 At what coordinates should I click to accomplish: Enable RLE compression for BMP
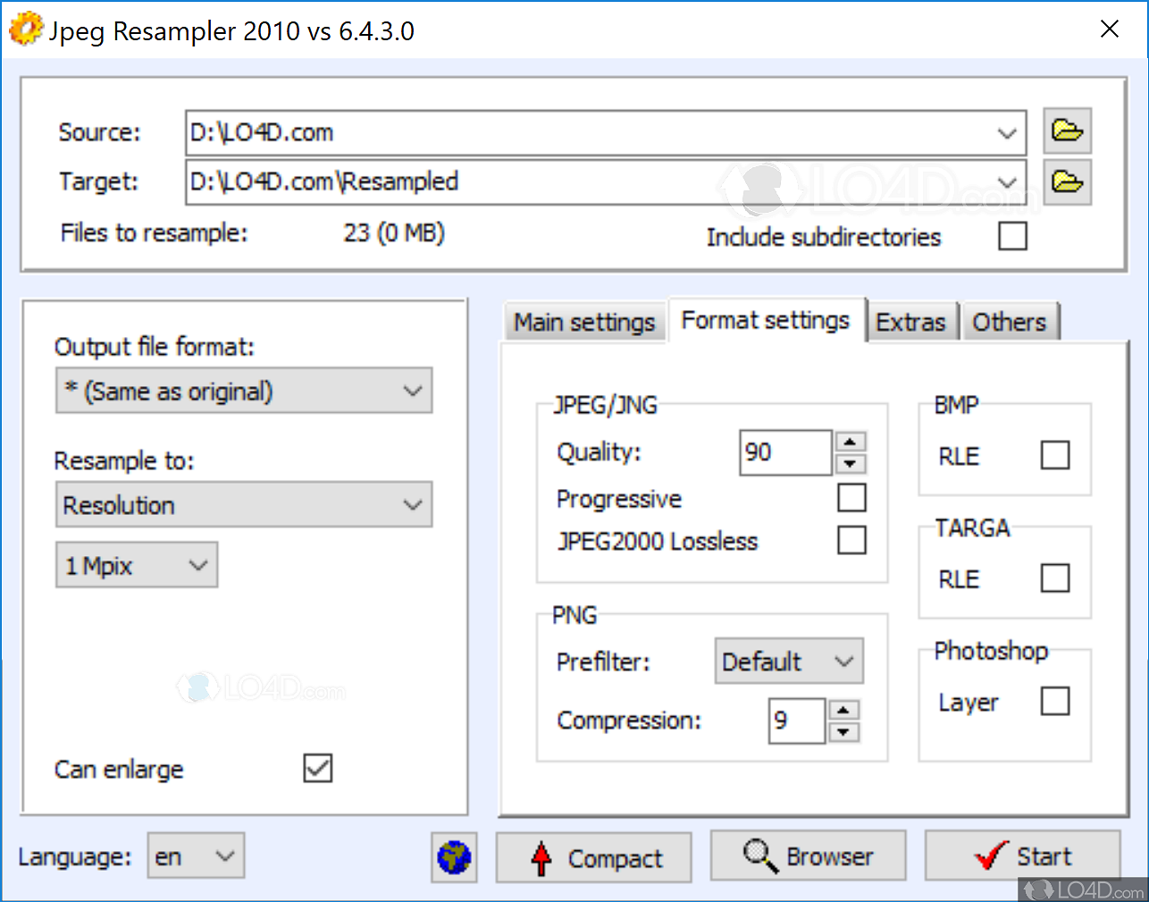1055,455
